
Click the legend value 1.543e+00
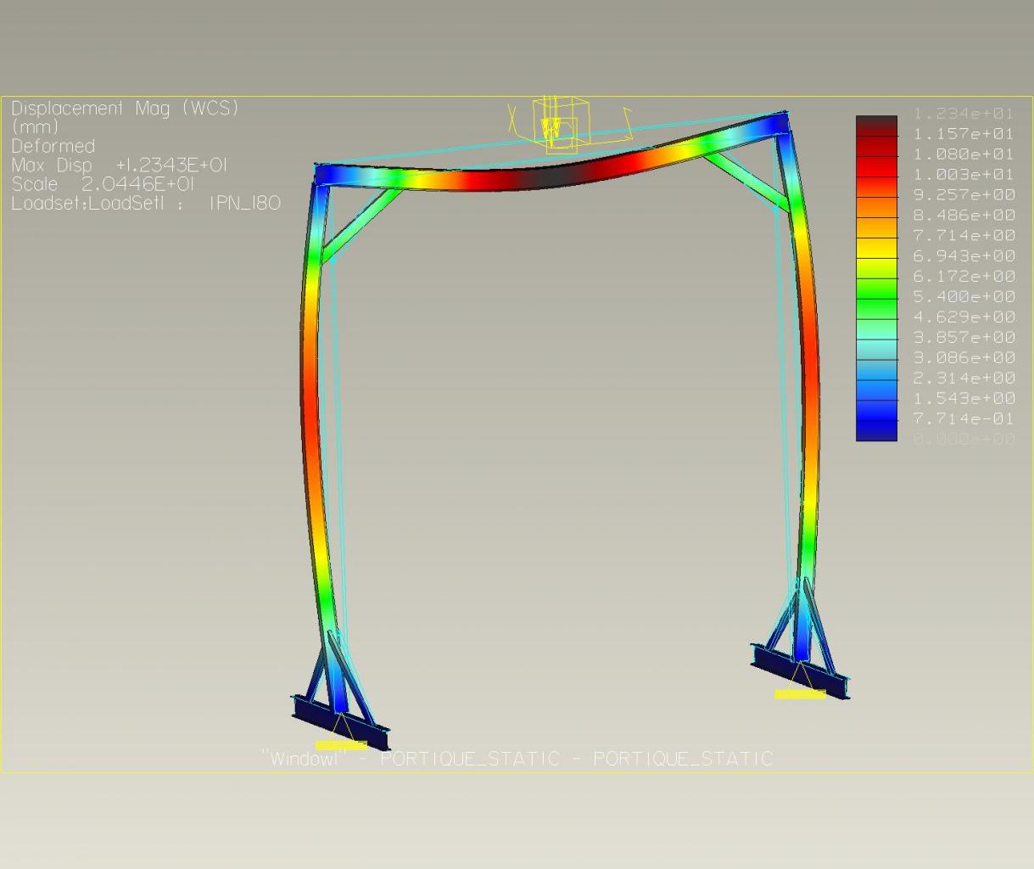click(964, 399)
